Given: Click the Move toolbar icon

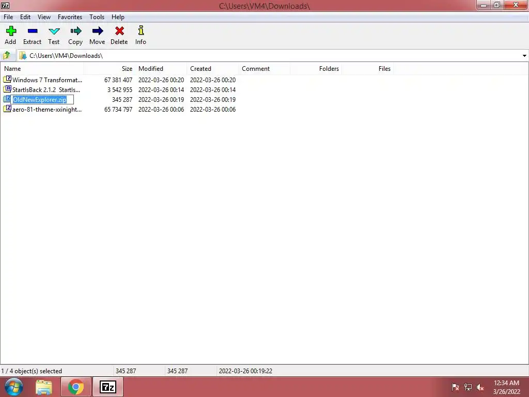Looking at the screenshot, I should pyautogui.click(x=98, y=31).
